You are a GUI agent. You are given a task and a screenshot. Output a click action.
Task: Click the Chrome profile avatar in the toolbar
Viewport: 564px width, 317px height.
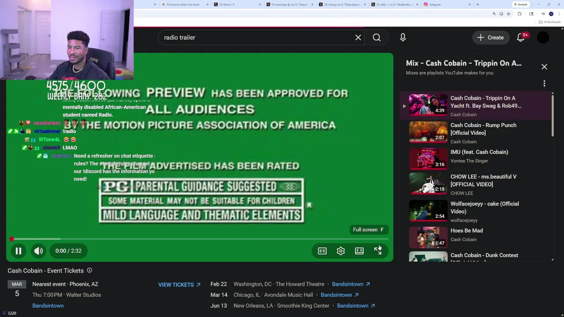(x=551, y=14)
